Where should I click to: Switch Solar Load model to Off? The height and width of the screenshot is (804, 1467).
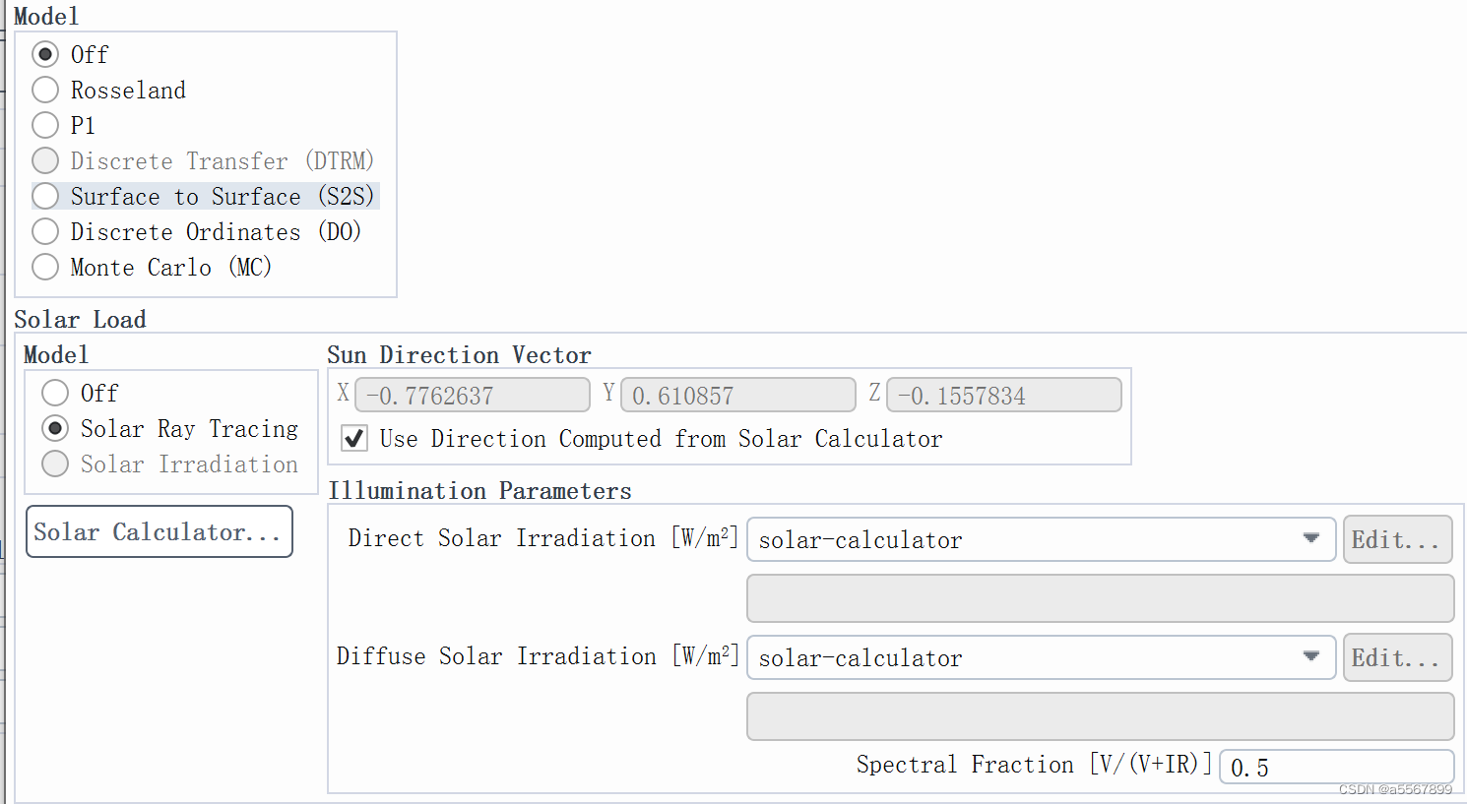[x=54, y=393]
